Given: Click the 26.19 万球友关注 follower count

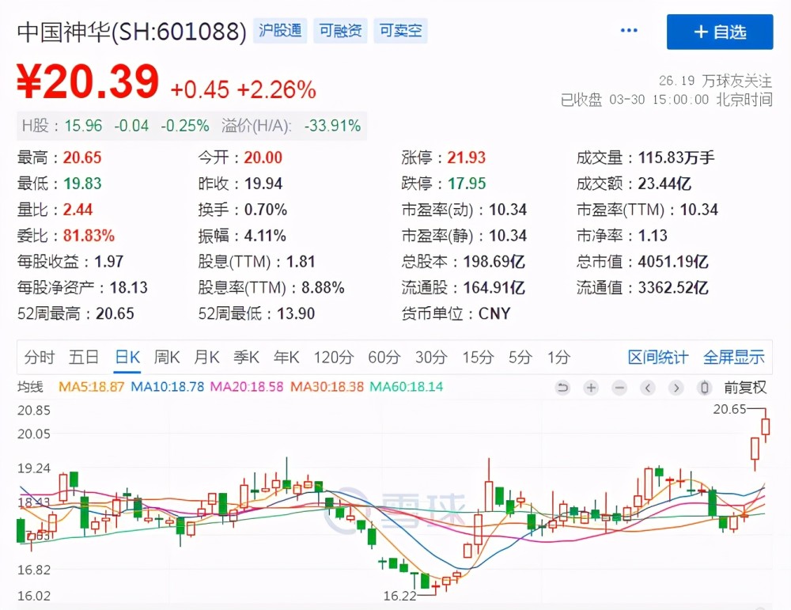Looking at the screenshot, I should 715,81.
